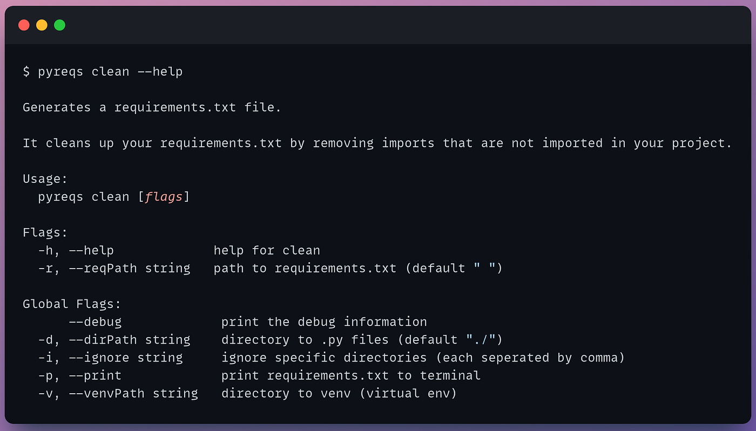Click 'print requirements.txt to terminal' description
The width and height of the screenshot is (756, 431).
351,375
